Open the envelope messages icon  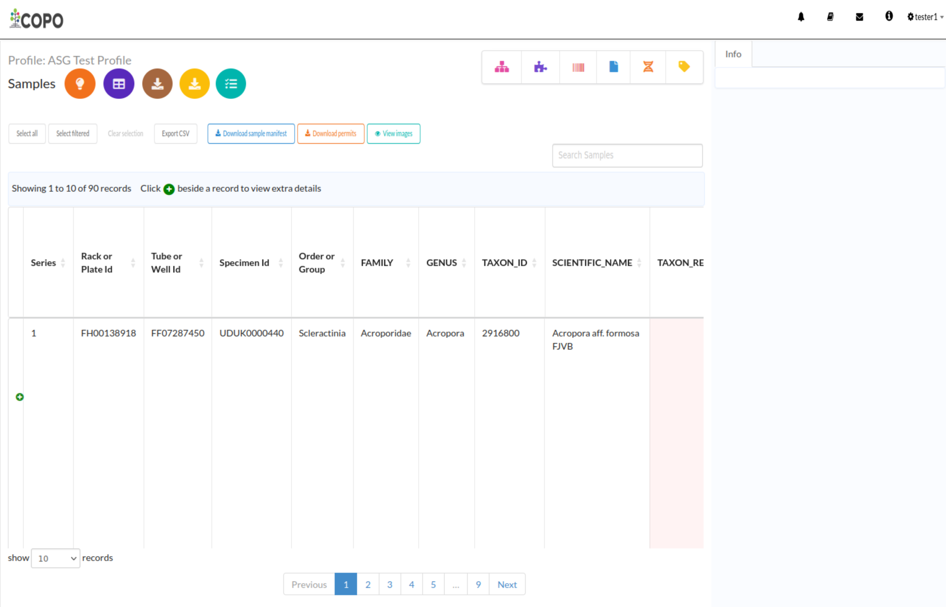tap(859, 16)
